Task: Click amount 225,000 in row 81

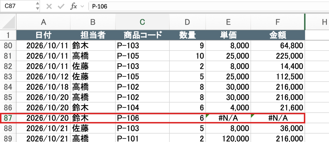Action: tap(278, 56)
